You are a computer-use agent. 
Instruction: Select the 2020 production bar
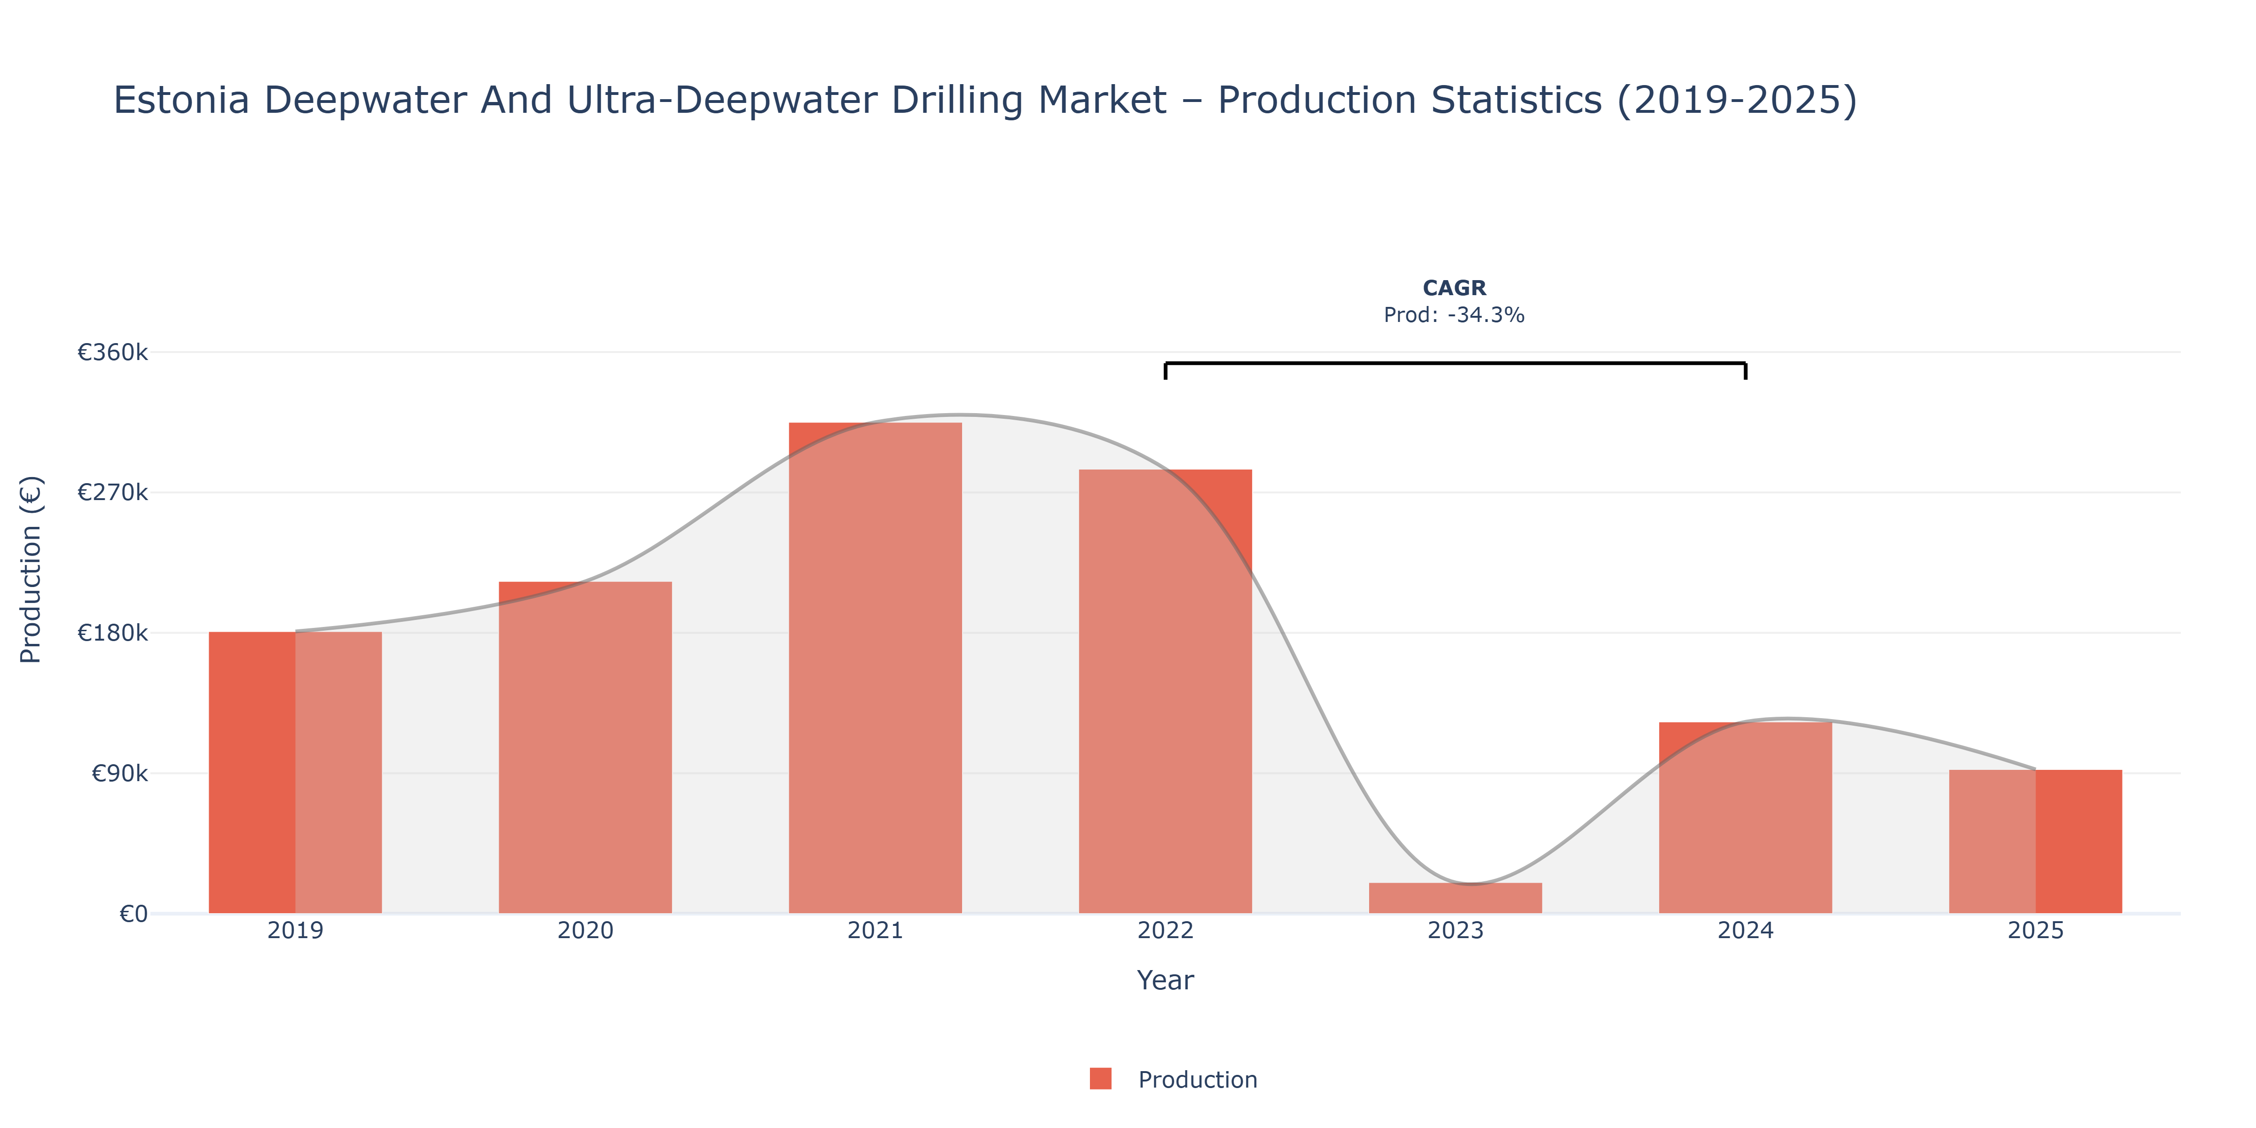click(585, 747)
